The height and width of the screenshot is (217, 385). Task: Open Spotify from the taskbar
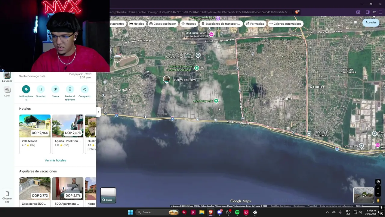tap(237, 212)
